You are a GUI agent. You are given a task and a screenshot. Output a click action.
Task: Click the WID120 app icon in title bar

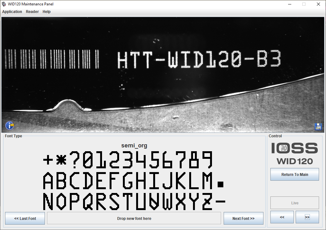pos(4,4)
